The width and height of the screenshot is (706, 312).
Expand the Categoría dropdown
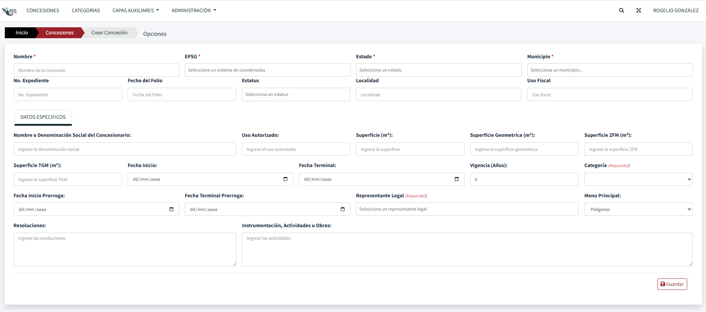click(638, 180)
